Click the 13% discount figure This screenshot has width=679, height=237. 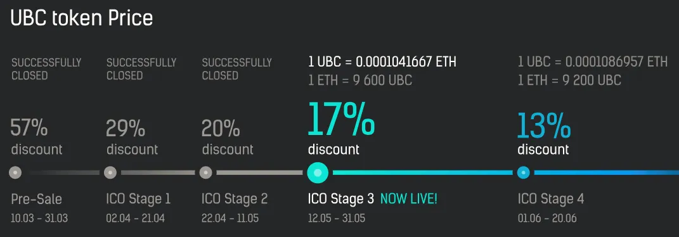click(544, 125)
